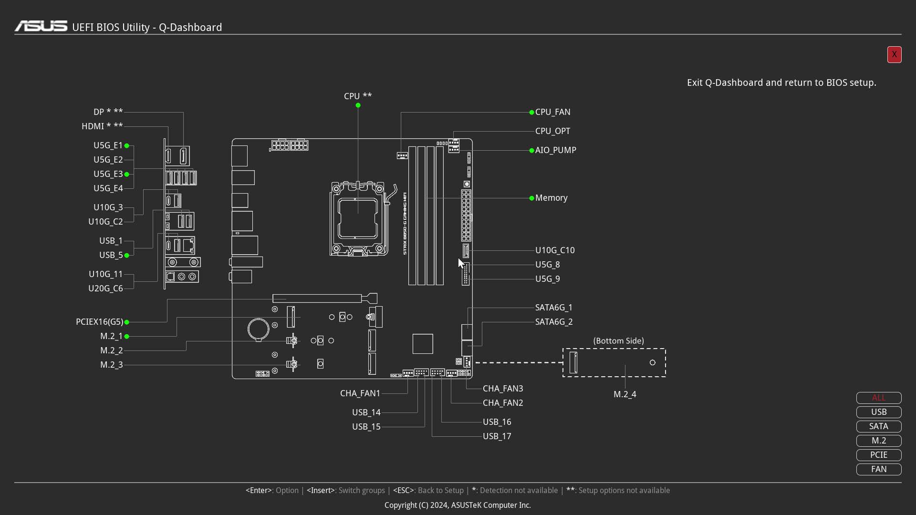Select the U5G_9 header label
This screenshot has height=515, width=916.
[x=547, y=279]
